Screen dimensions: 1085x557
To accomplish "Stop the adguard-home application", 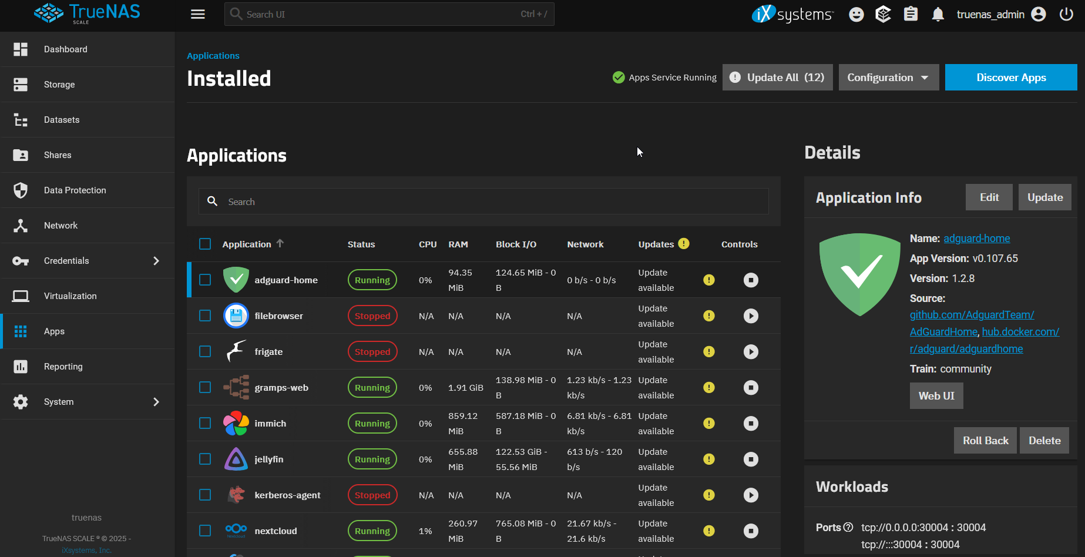I will (x=751, y=280).
